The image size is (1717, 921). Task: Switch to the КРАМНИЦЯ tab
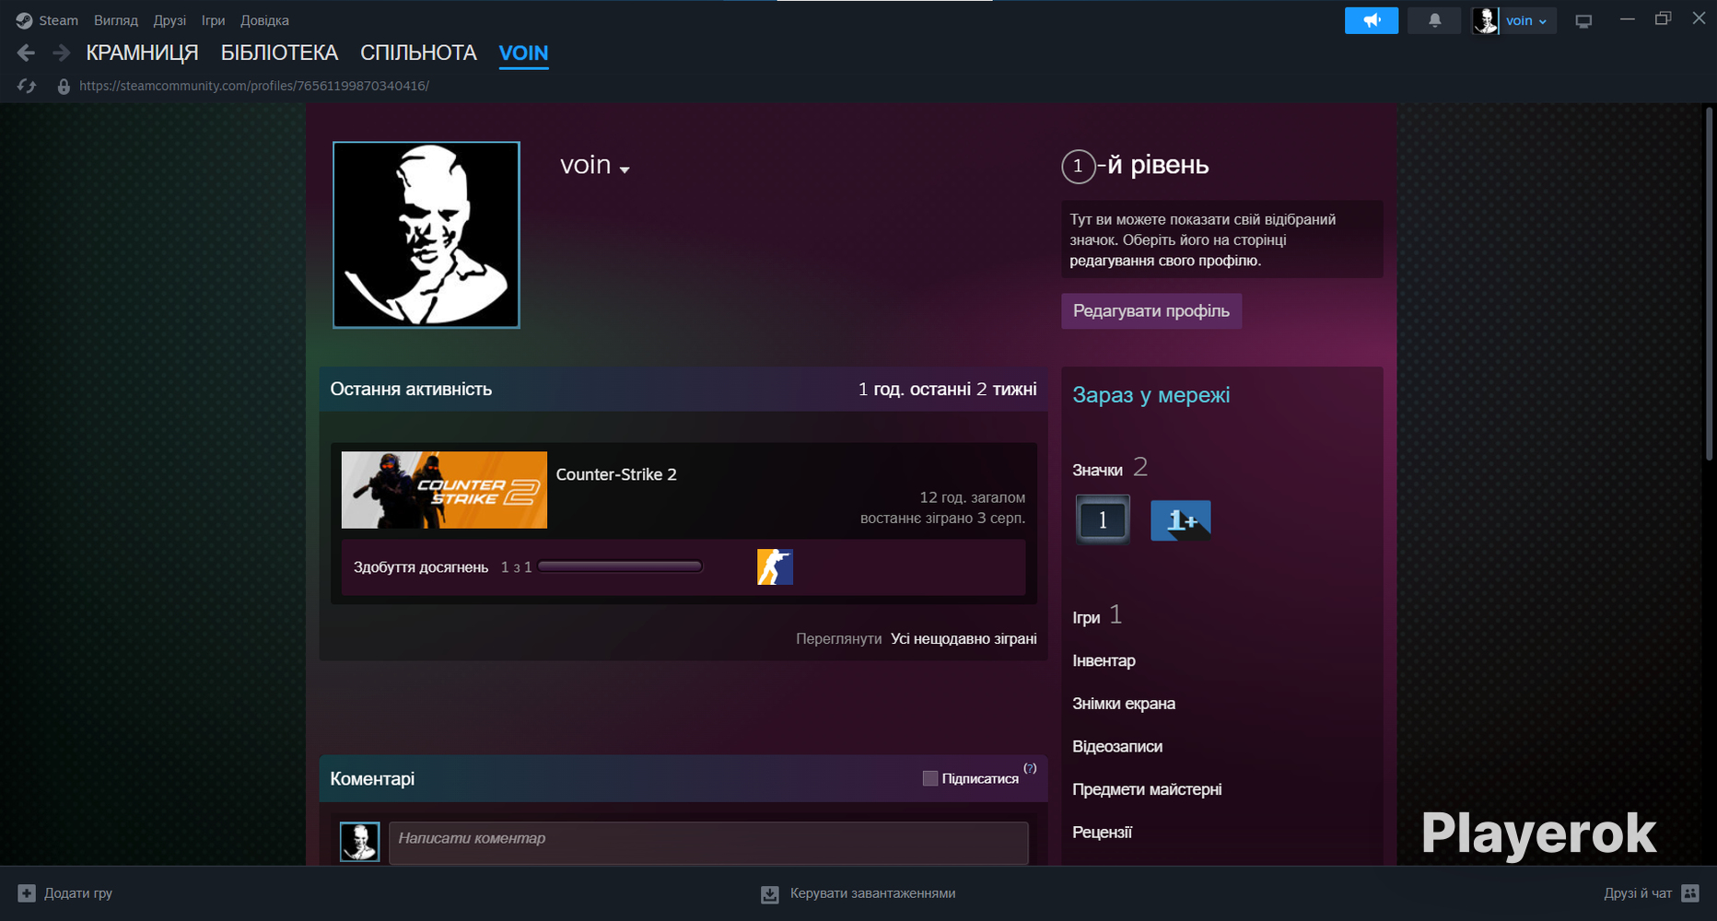pos(142,53)
